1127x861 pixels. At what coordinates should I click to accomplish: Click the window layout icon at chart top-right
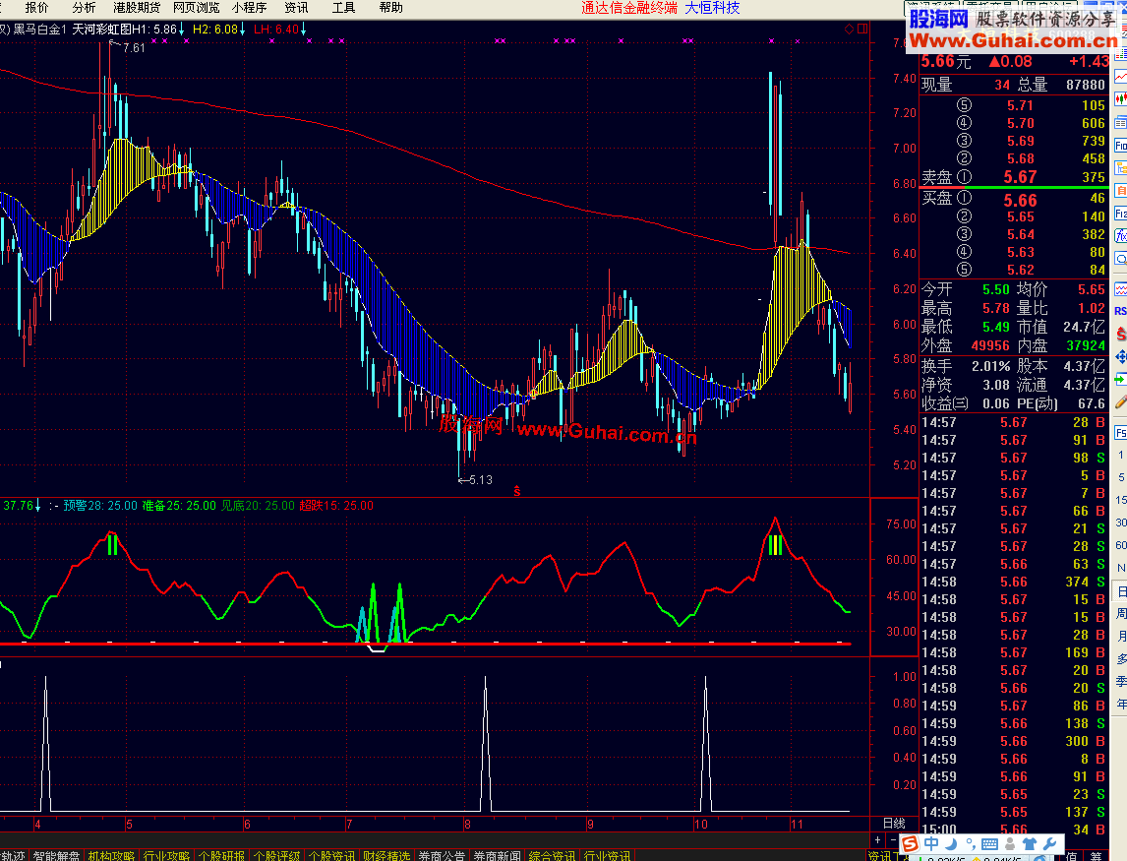pyautogui.click(x=862, y=29)
